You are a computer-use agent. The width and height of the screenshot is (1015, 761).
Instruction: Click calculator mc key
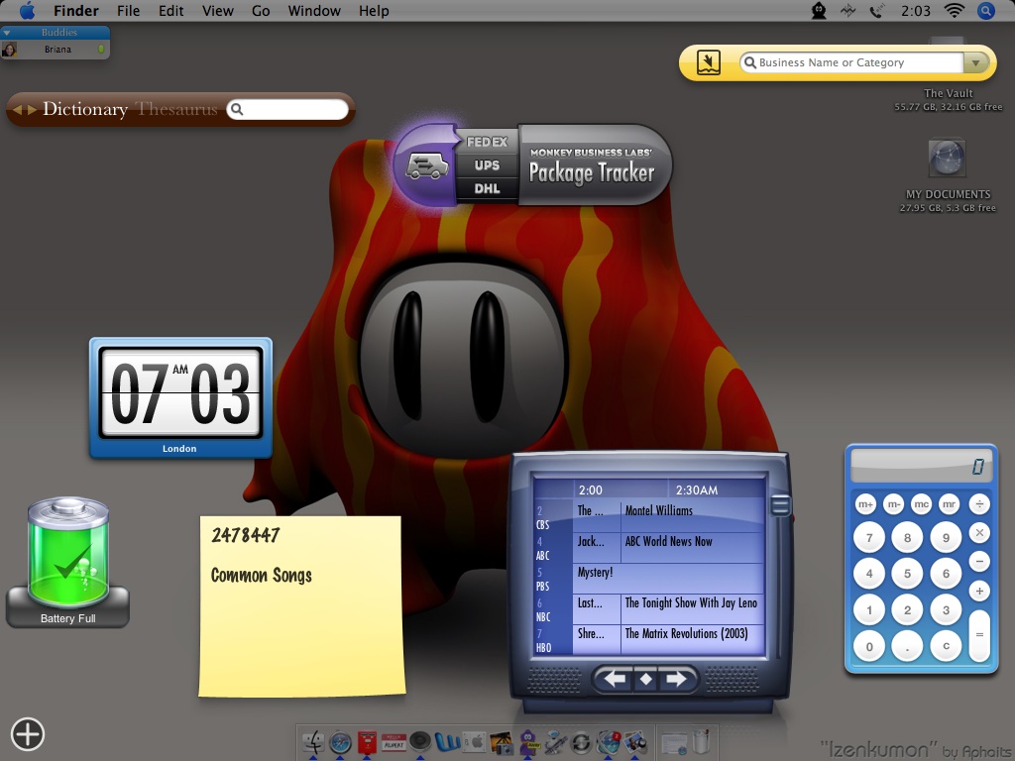click(921, 504)
